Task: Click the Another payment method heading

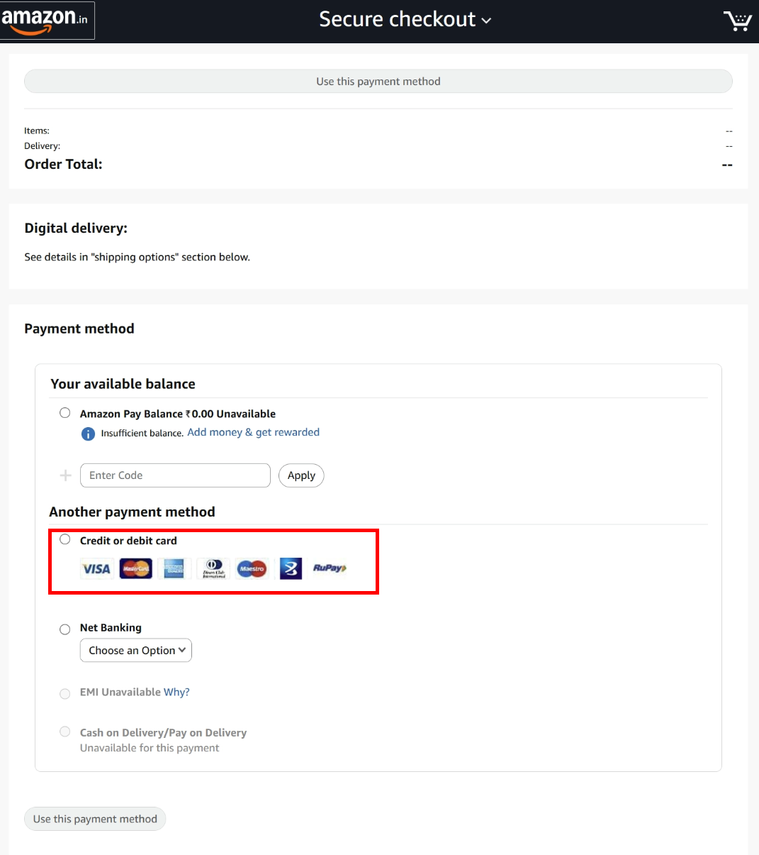Action: pos(132,512)
